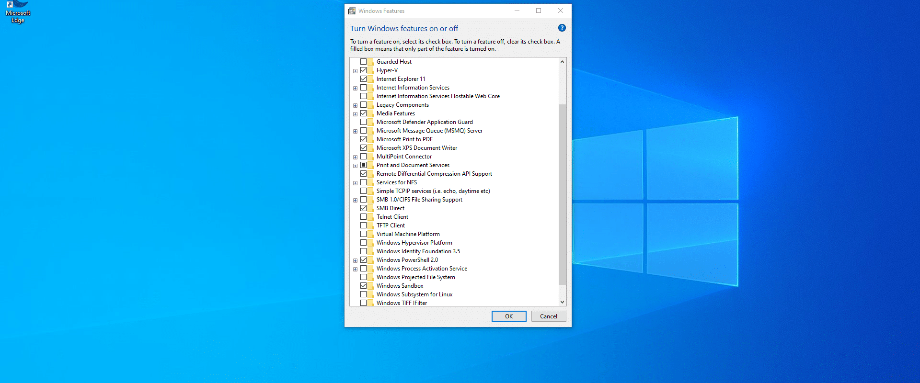Viewport: 920px width, 383px height.
Task: Uncheck Remote Differential Compression API Support
Action: point(364,174)
